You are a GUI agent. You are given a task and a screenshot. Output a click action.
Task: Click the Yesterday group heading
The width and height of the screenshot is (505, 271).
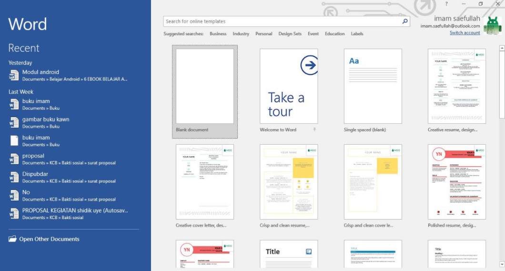point(20,63)
